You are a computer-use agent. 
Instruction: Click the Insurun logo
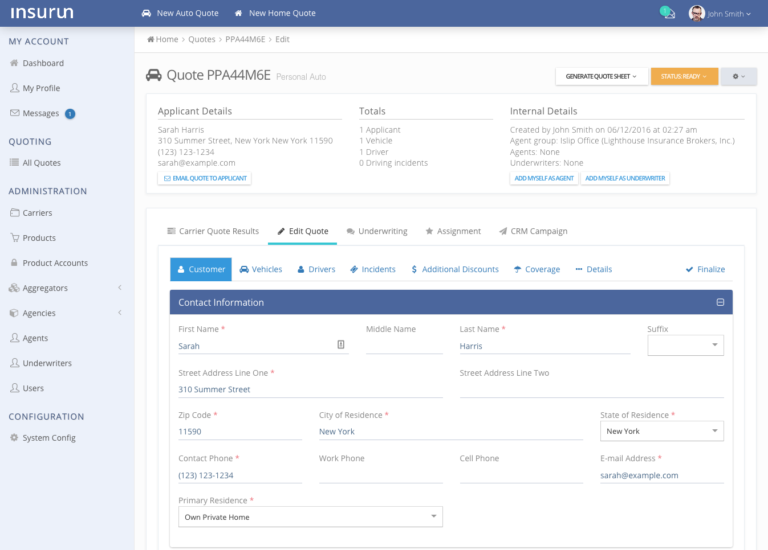(x=42, y=13)
